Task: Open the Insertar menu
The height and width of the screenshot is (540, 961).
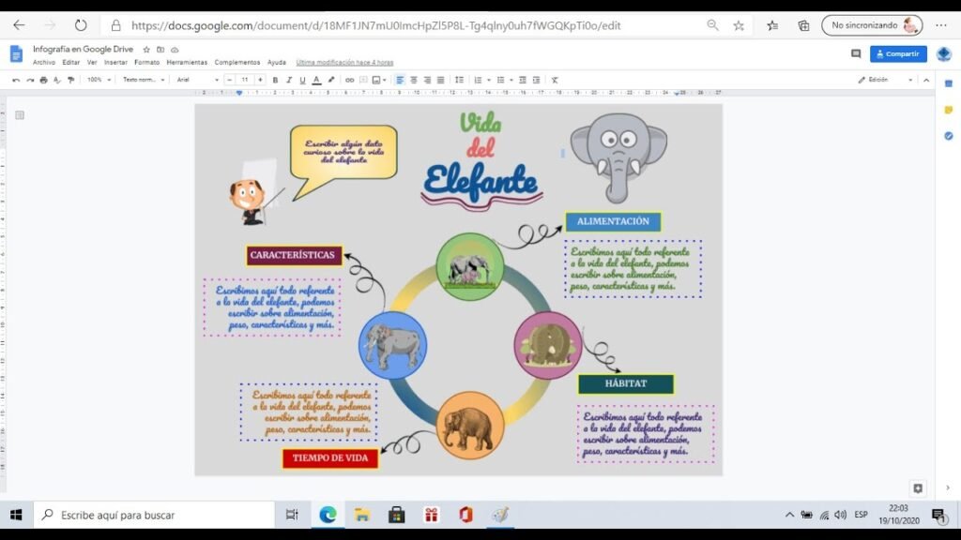Action: 115,63
